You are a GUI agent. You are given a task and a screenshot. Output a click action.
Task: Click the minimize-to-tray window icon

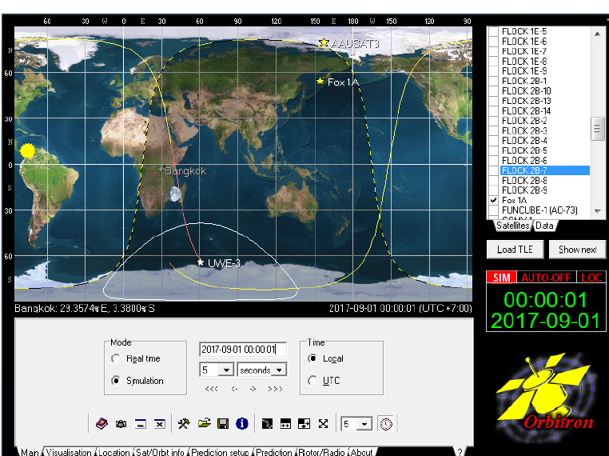pos(140,423)
